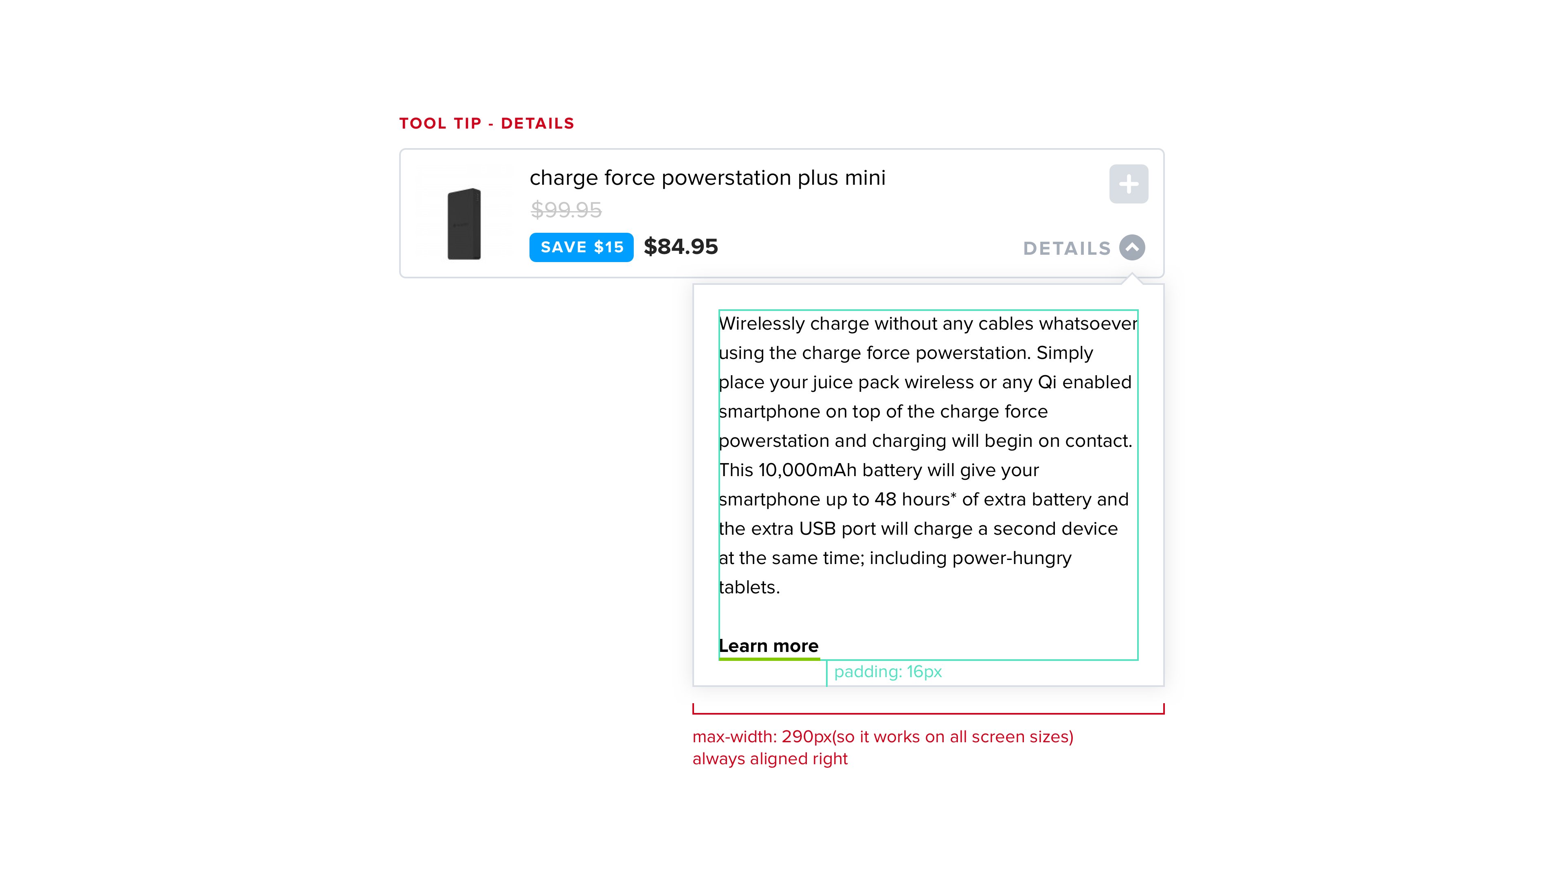Viewport: 1564px width, 879px height.
Task: Click the word Wirelessly in the tooltip
Action: click(761, 324)
